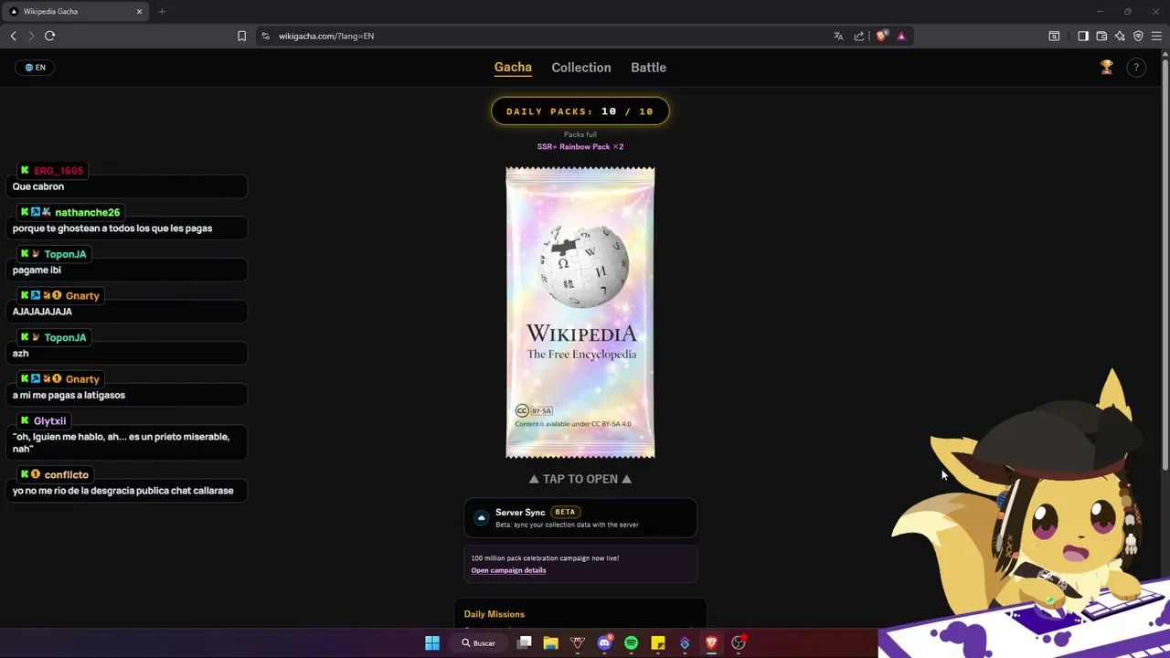Open the trophy achievements icon
The width and height of the screenshot is (1170, 658).
click(x=1107, y=67)
